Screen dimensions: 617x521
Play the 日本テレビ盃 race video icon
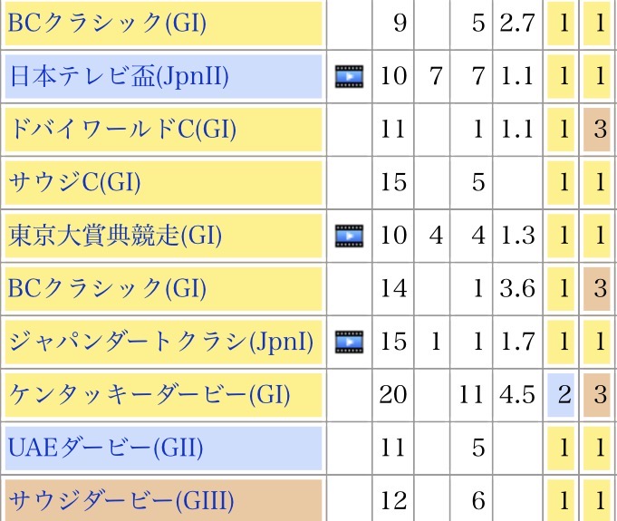click(x=350, y=76)
